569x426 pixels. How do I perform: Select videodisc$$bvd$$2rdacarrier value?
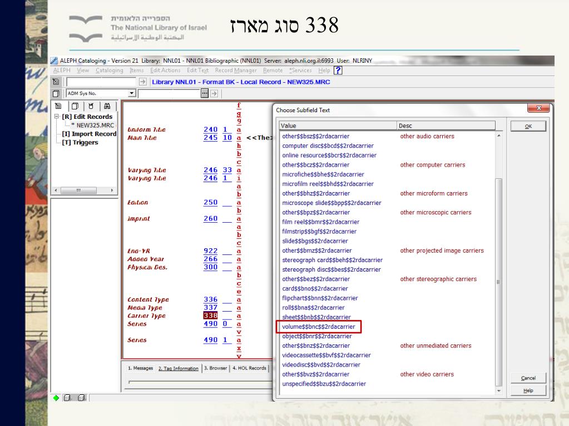pyautogui.click(x=321, y=365)
